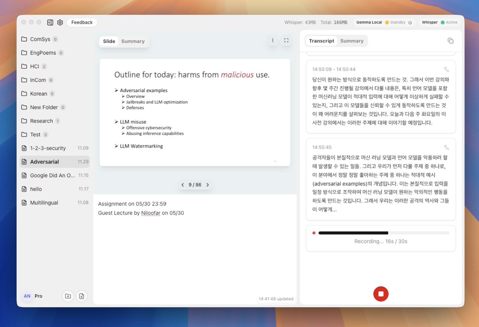The image size is (479, 327).
Task: Click the AN user avatar
Action: 27,296
